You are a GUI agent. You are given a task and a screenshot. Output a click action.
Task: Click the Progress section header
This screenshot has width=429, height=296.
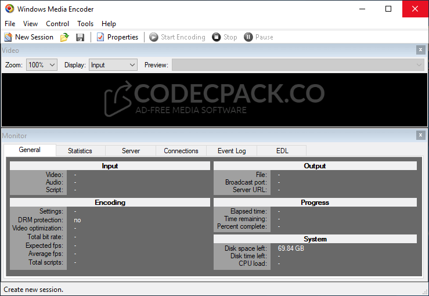coord(315,203)
